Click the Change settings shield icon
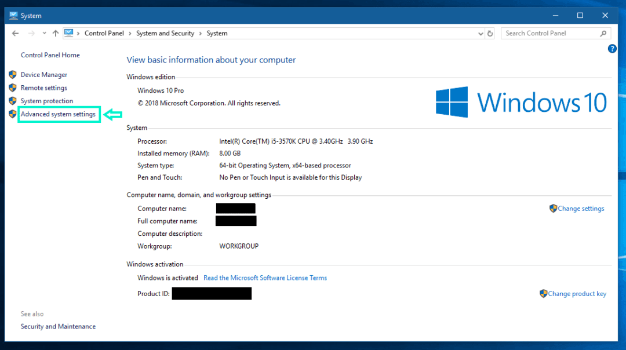 coord(552,208)
